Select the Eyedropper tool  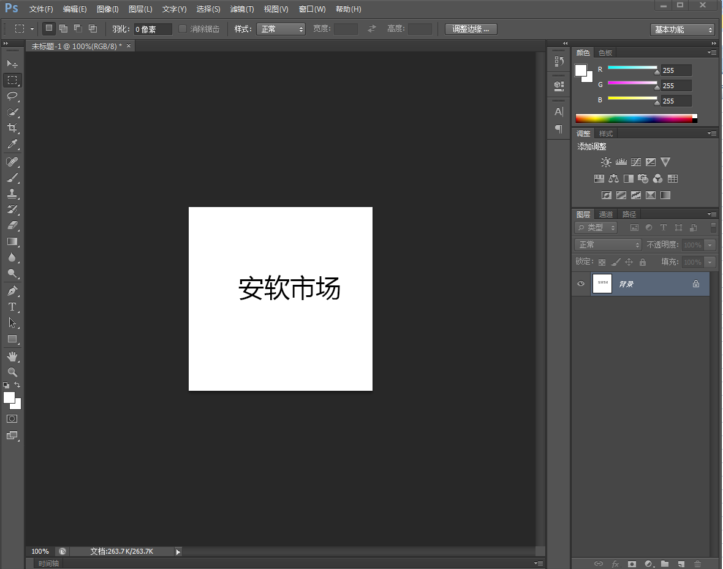(x=12, y=145)
